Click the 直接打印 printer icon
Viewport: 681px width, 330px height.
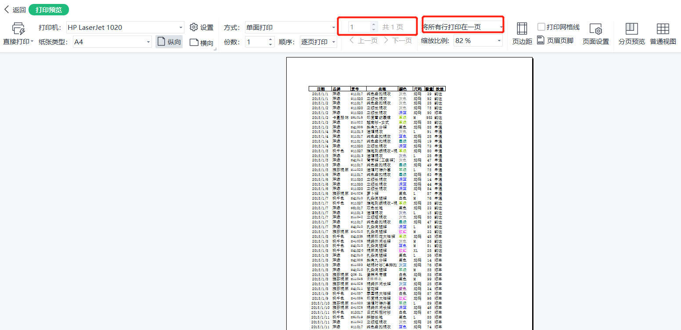(18, 29)
